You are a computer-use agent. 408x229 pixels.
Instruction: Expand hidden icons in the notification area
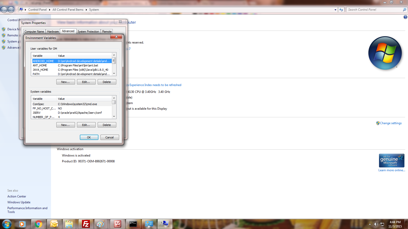pyautogui.click(x=370, y=224)
